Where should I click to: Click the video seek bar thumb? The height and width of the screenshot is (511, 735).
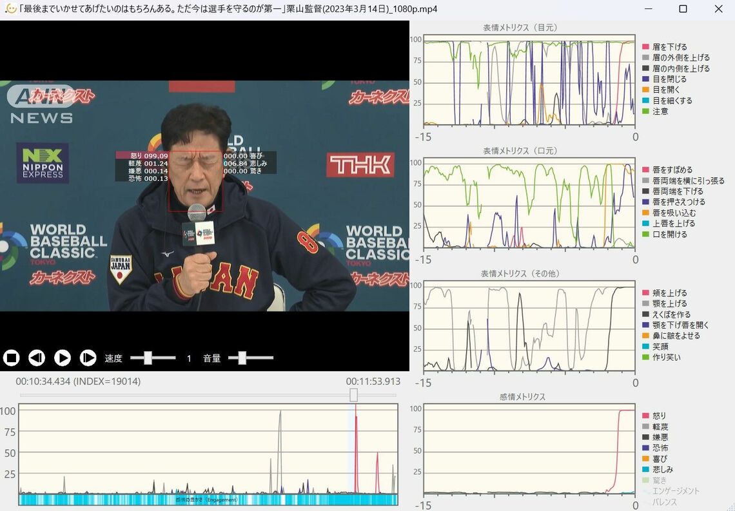click(354, 395)
